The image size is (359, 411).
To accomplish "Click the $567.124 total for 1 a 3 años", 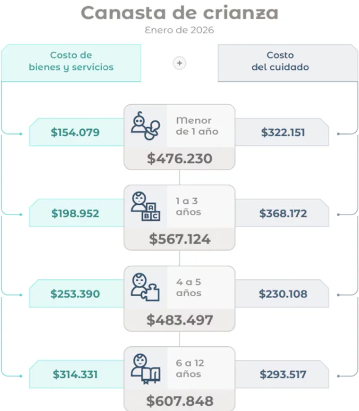I will click(180, 239).
